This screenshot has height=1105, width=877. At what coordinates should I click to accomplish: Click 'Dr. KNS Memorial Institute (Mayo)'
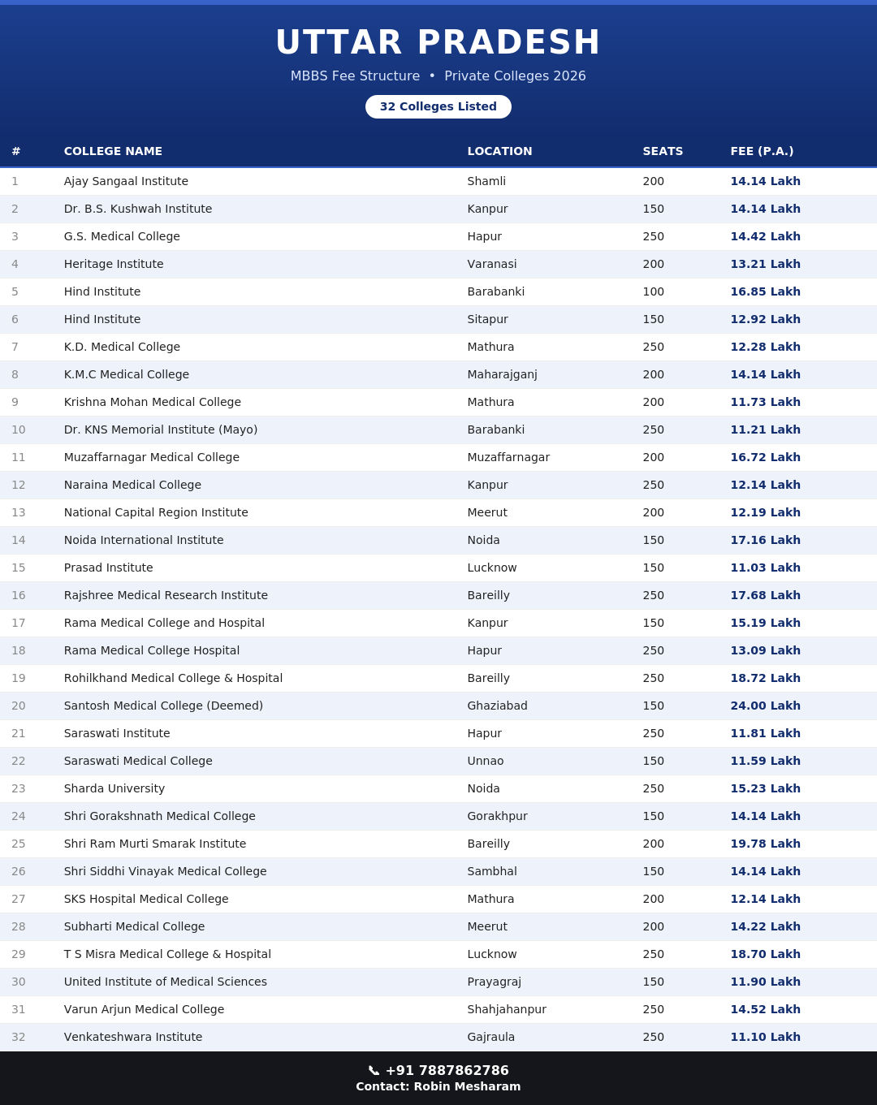point(161,429)
